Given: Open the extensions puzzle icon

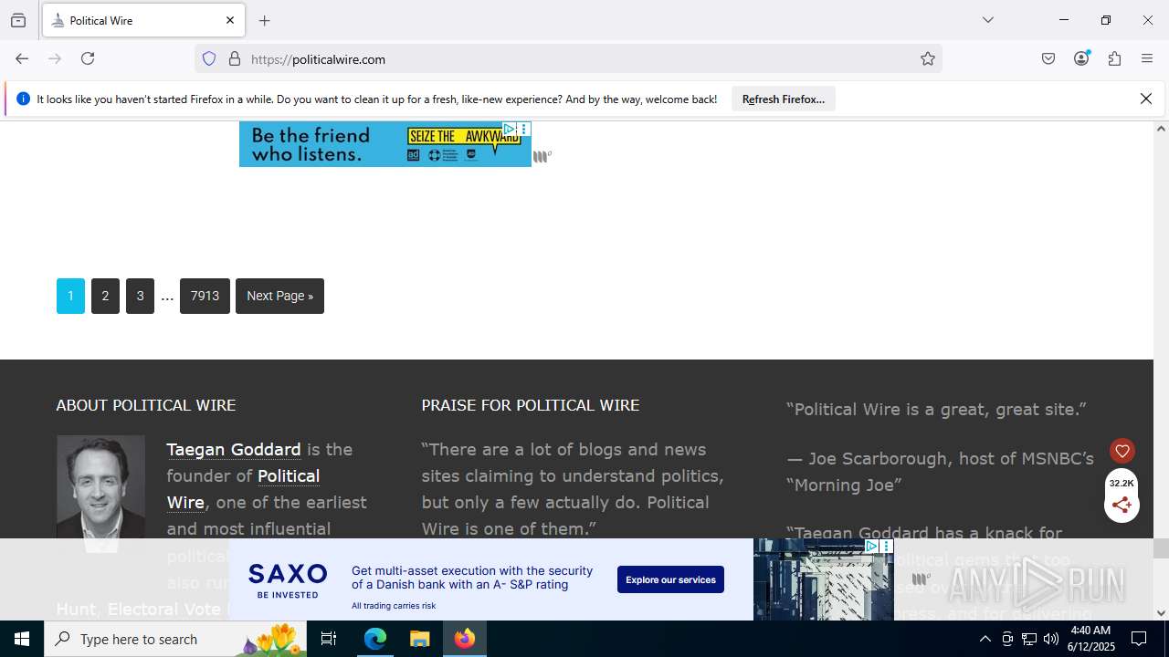Looking at the screenshot, I should (x=1114, y=58).
